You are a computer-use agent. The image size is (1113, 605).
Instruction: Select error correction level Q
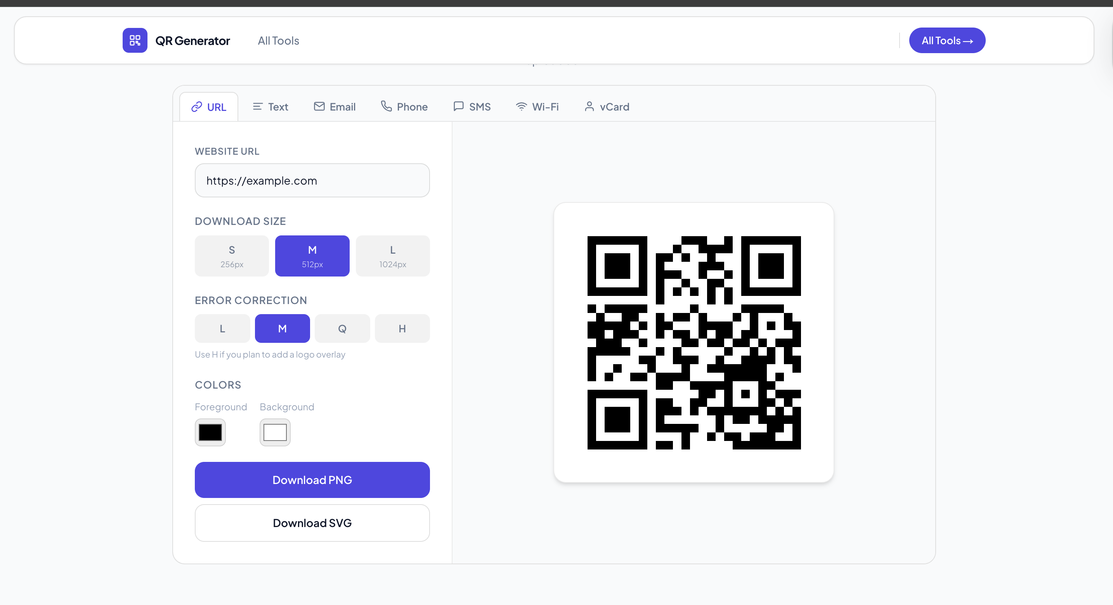point(342,328)
